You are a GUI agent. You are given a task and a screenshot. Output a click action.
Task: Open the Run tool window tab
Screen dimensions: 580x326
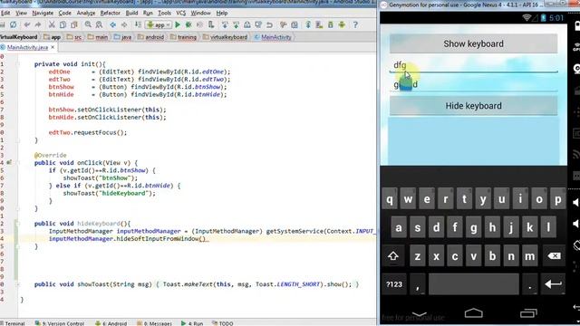(x=192, y=323)
